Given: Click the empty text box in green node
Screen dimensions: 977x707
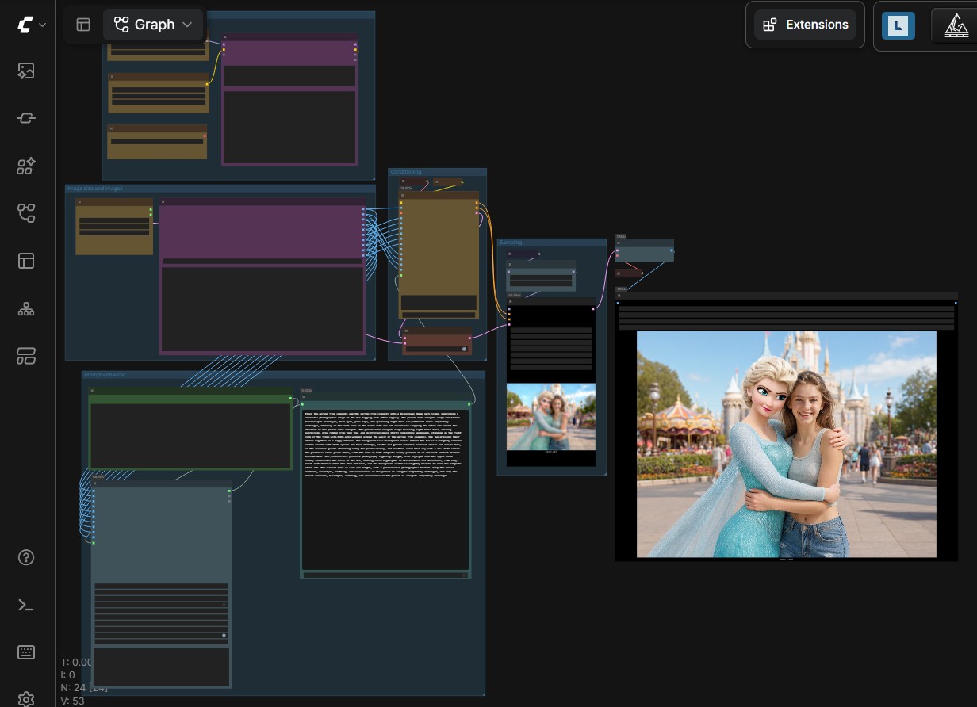Looking at the screenshot, I should 190,436.
